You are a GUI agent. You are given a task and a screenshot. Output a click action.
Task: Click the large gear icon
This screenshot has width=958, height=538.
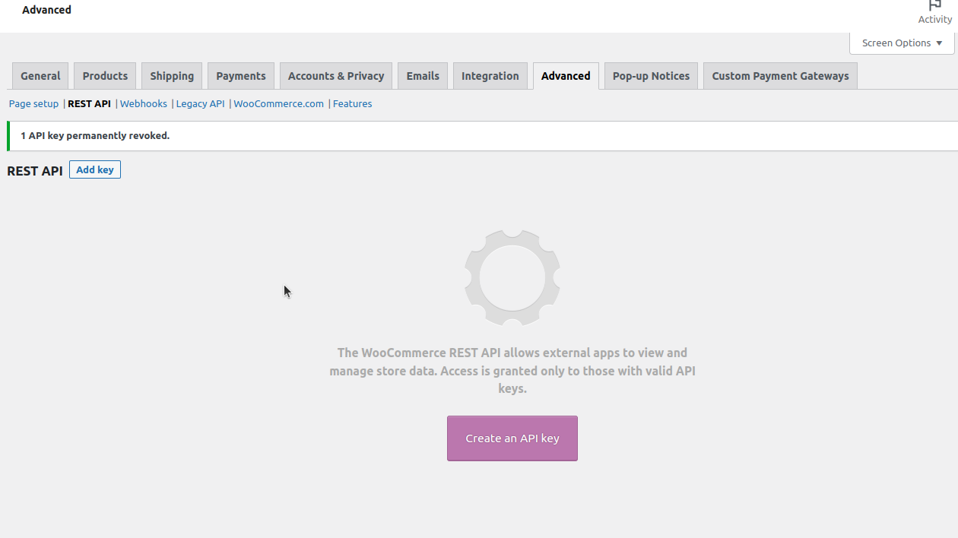(512, 278)
